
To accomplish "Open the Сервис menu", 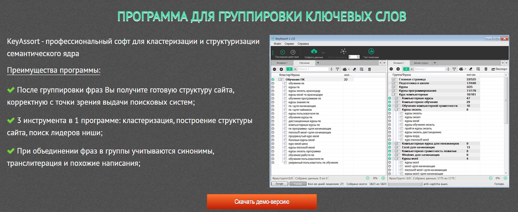I will 289,44.
